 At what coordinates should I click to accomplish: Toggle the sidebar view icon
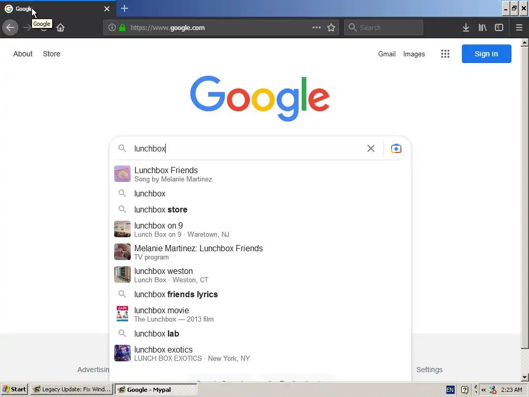(x=499, y=28)
